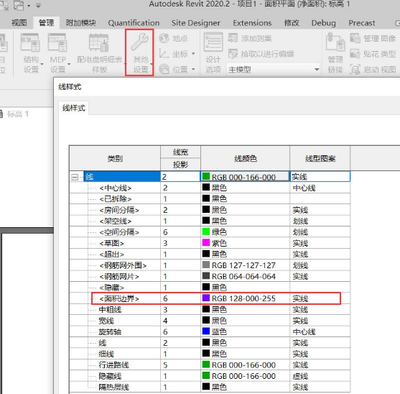Open Quantification ribbon tab
Image resolution: width=400 pixels, height=394 pixels.
coord(134,23)
